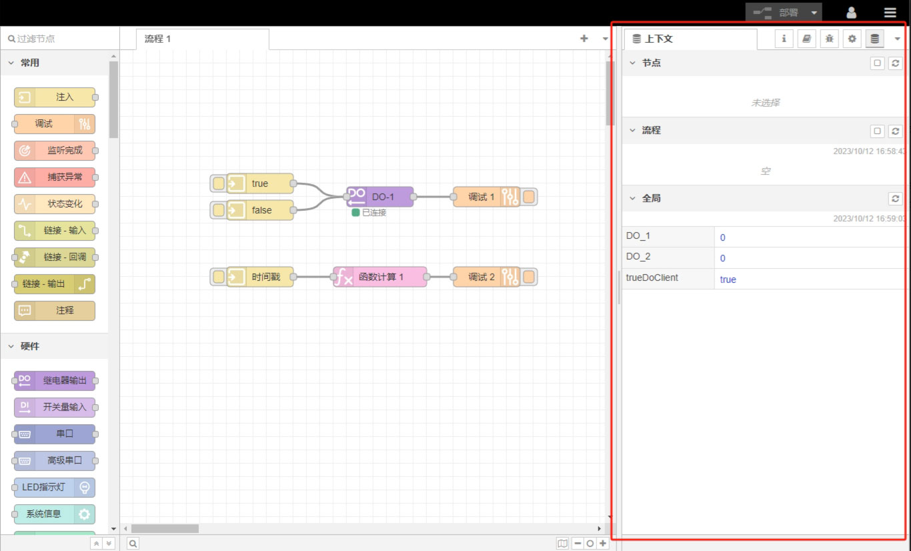Screen dimensions: 911x551
Task: Click the 部署 deploy button
Action: tap(776, 12)
